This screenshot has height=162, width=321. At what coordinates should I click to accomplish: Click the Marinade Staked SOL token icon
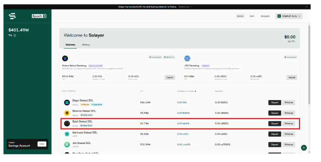coord(67,134)
